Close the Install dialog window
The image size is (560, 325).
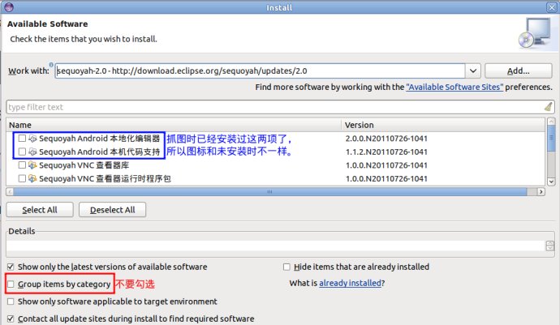click(x=551, y=7)
